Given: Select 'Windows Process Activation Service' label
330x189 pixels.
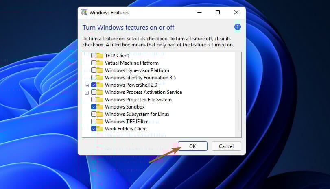Looking at the screenshot, I should 144,92.
